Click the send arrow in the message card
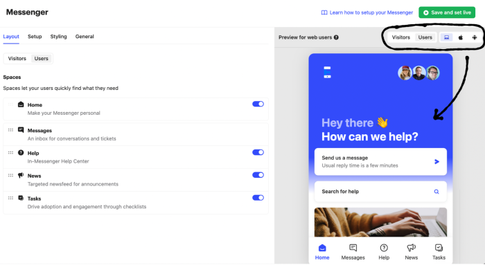This screenshot has width=485, height=265. (436, 161)
